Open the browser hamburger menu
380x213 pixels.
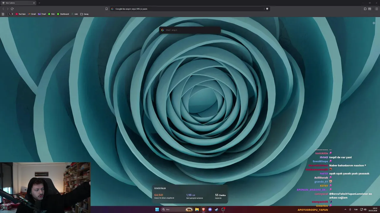click(x=377, y=9)
